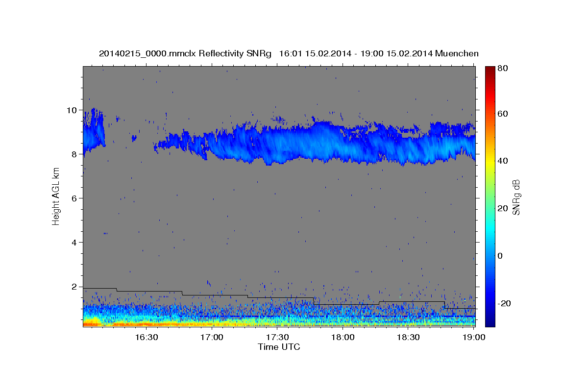Click the colorbar value 80
Screen dimensions: 588x392
coord(503,68)
